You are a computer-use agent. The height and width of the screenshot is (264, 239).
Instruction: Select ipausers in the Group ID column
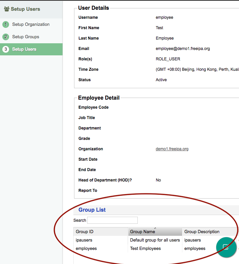[x=84, y=240]
